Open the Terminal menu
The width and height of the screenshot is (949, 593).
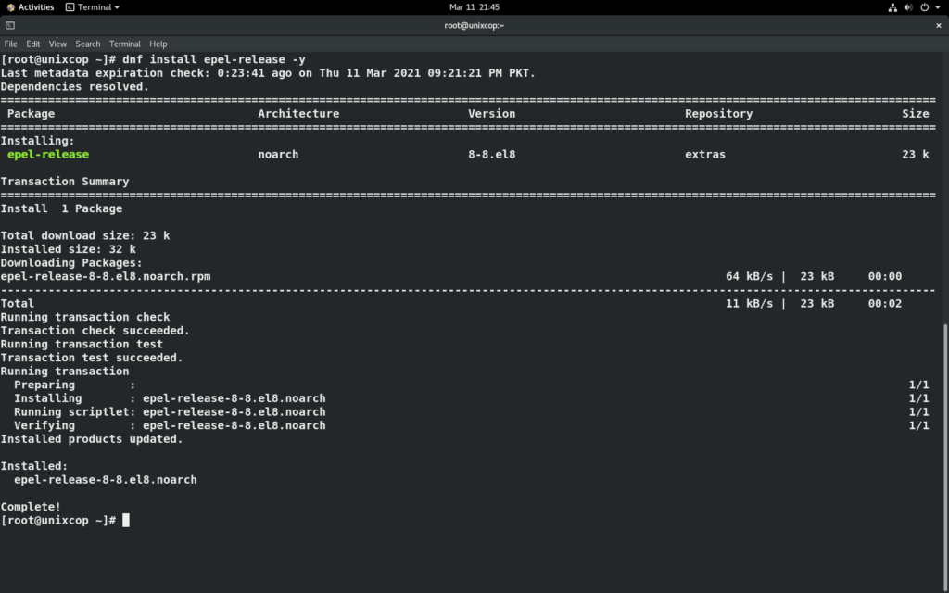pos(125,44)
